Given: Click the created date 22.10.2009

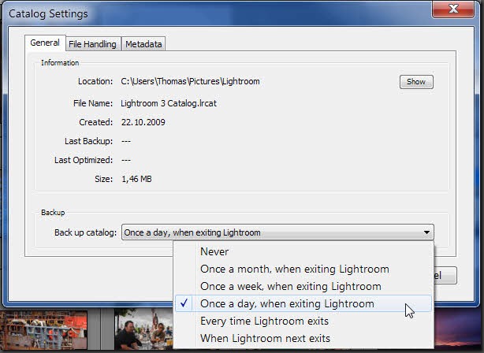Looking at the screenshot, I should (x=143, y=122).
